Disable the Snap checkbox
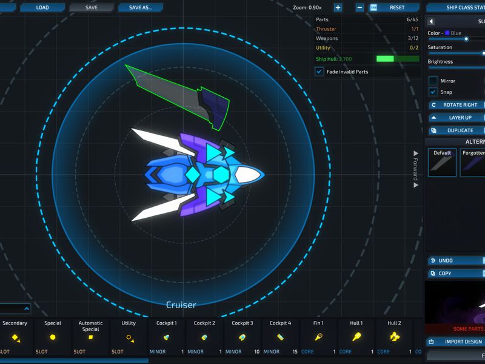This screenshot has height=364, width=485. [x=433, y=92]
